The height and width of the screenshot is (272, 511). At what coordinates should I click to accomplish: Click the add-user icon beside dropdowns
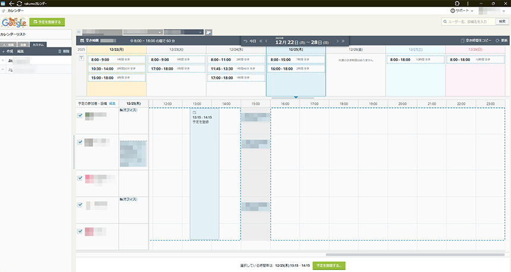click(210, 32)
